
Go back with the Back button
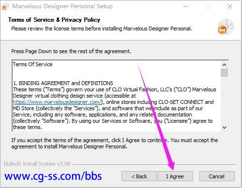[139, 176]
